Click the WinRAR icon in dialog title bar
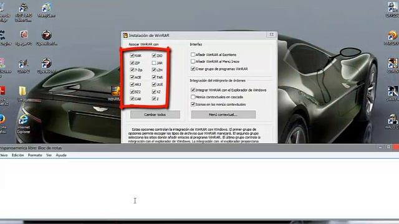The width and height of the screenshot is (399, 224). (125, 35)
